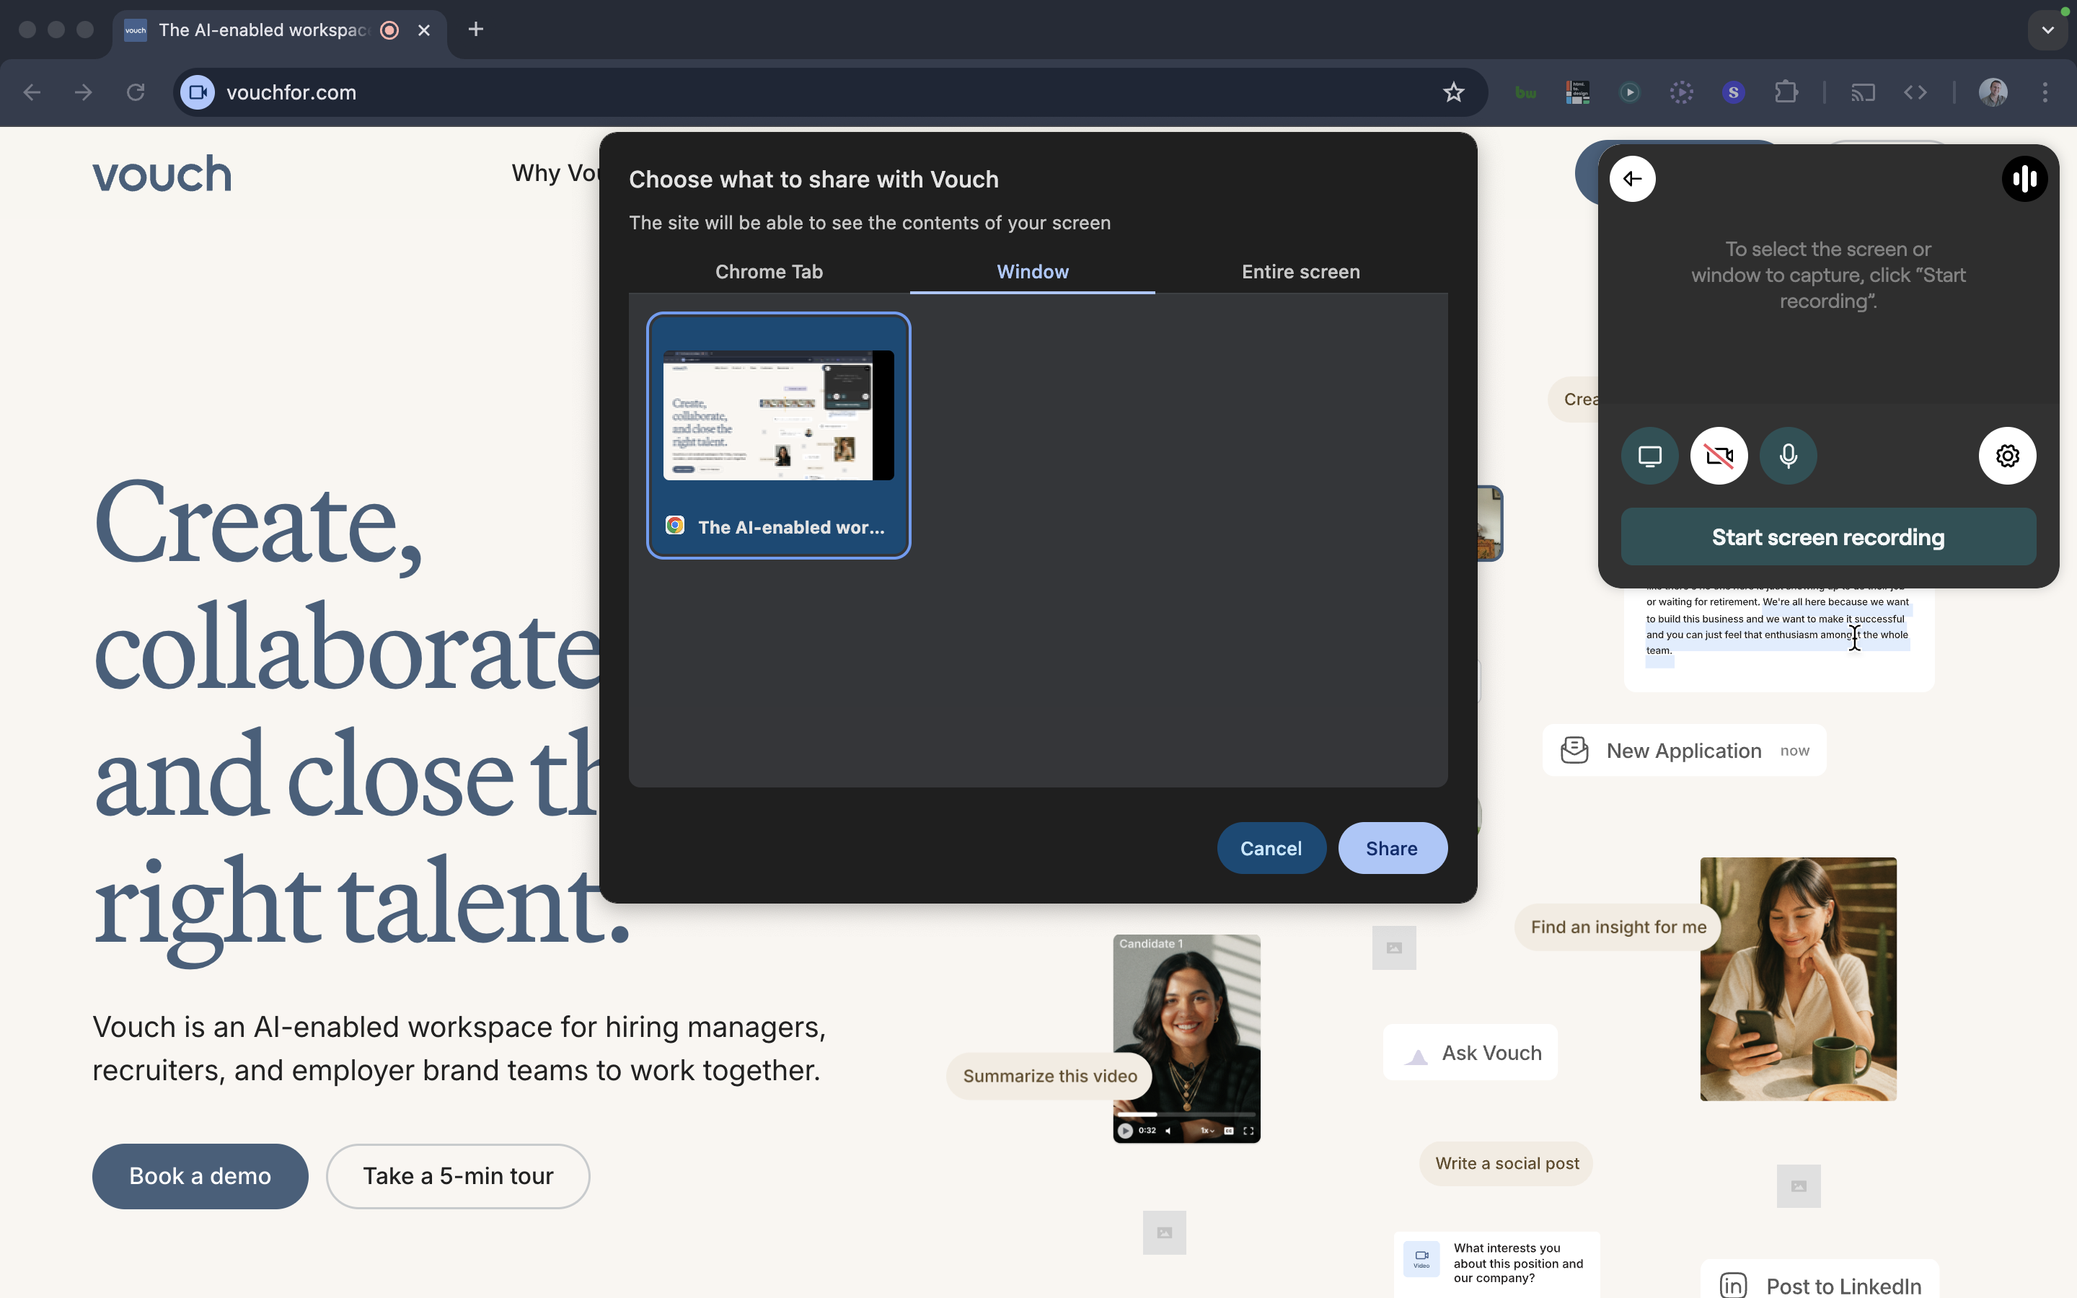This screenshot has height=1298, width=2077.
Task: Go forward in browser history
Action: click(83, 92)
